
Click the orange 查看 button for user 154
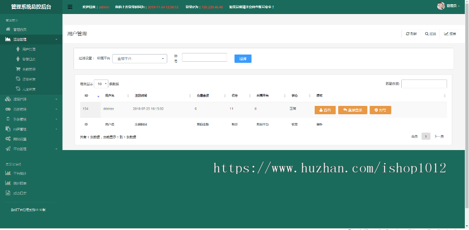click(x=325, y=110)
